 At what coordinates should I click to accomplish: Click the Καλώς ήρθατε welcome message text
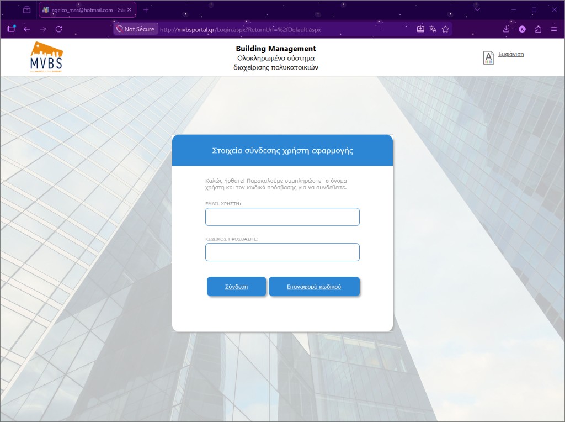pos(276,184)
